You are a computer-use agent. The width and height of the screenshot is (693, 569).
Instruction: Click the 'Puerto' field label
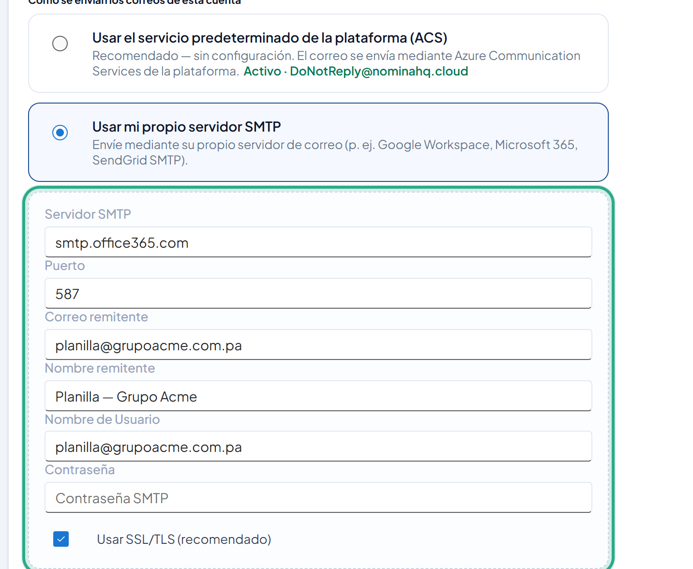[65, 266]
